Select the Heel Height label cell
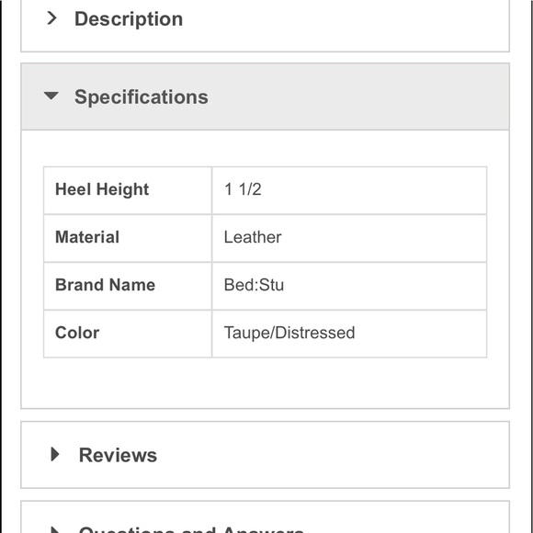This screenshot has width=533, height=533. tap(128, 190)
